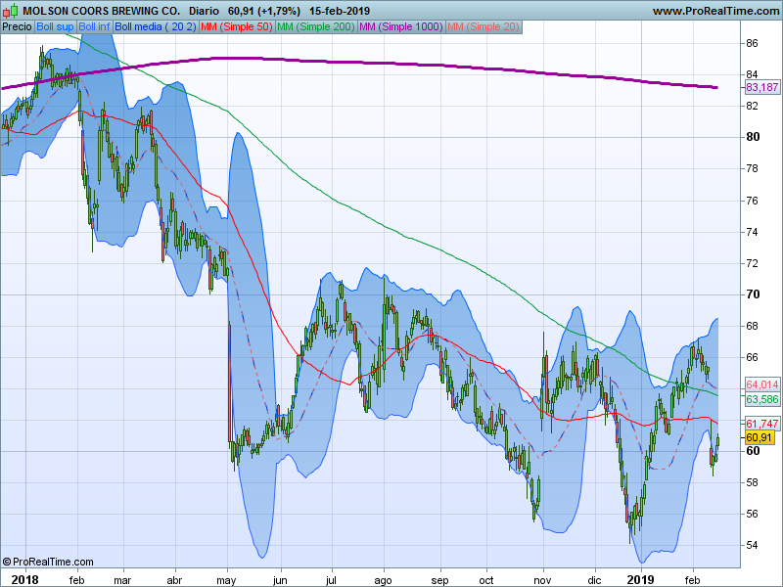Click the 54 price axis label
Screen dimensions: 783x587
(752, 545)
